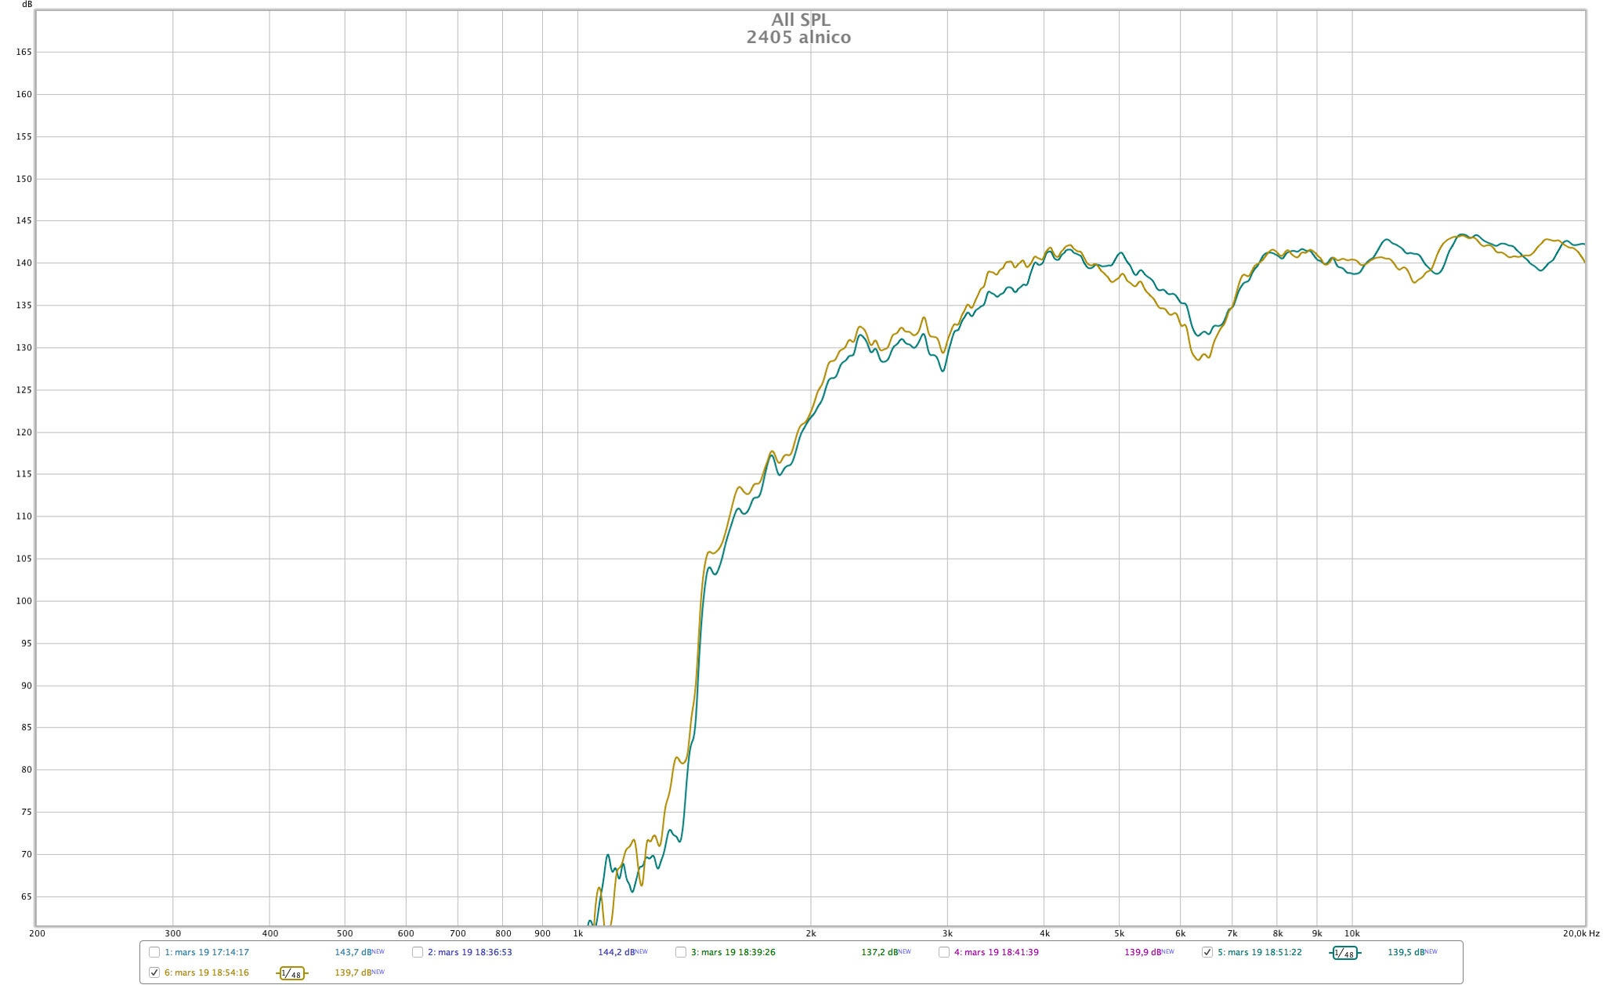Viewport: 1603px width, 985px height.
Task: Enable trace 2 mars 19 18:36:53 checkbox
Action: click(418, 952)
